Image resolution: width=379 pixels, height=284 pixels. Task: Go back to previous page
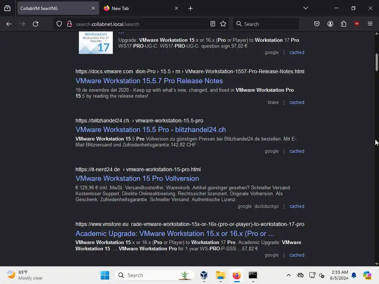(x=9, y=24)
